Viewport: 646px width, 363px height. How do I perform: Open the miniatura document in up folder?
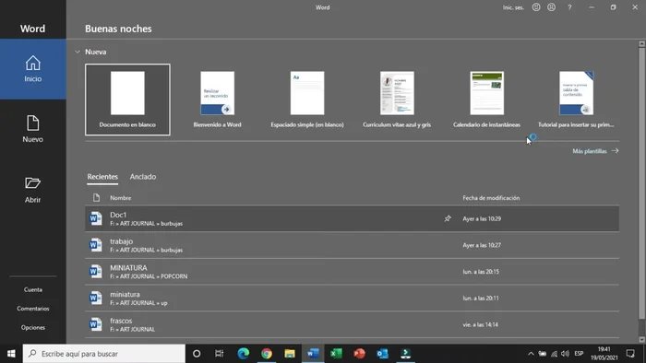pyautogui.click(x=352, y=298)
